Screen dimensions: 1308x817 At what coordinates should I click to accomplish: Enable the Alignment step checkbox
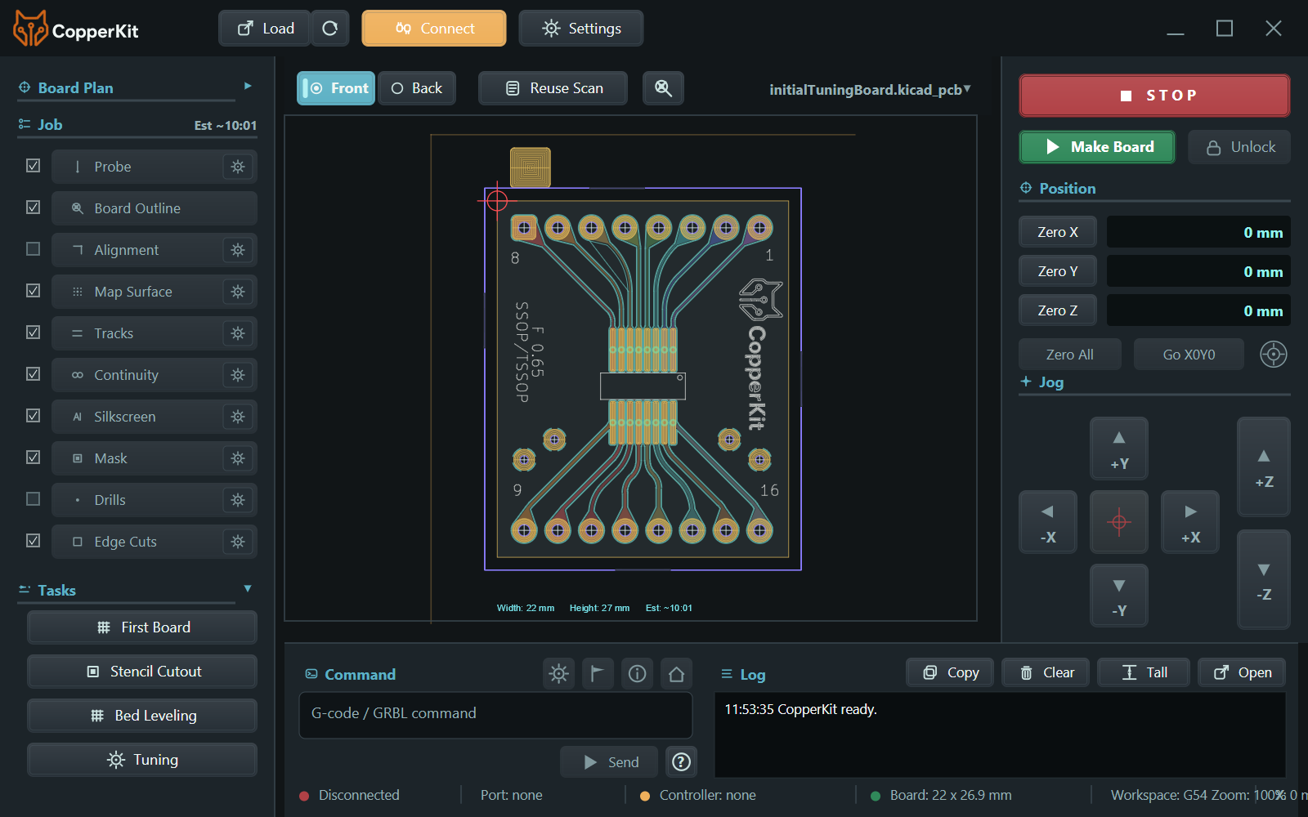(x=33, y=249)
